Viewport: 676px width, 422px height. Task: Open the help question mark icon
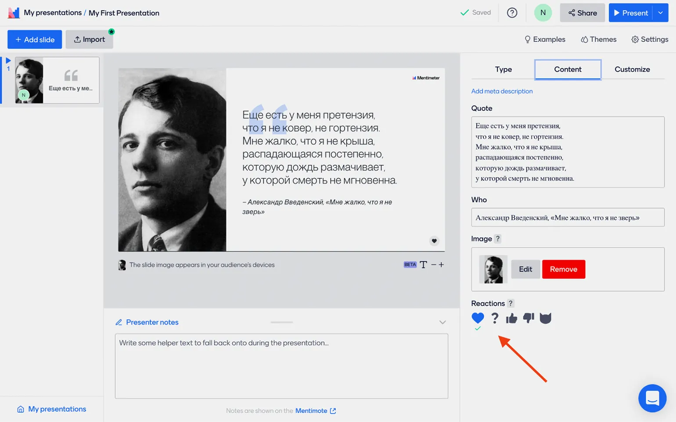click(x=512, y=13)
